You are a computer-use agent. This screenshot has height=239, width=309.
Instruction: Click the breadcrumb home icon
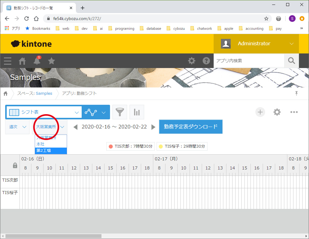(5, 94)
